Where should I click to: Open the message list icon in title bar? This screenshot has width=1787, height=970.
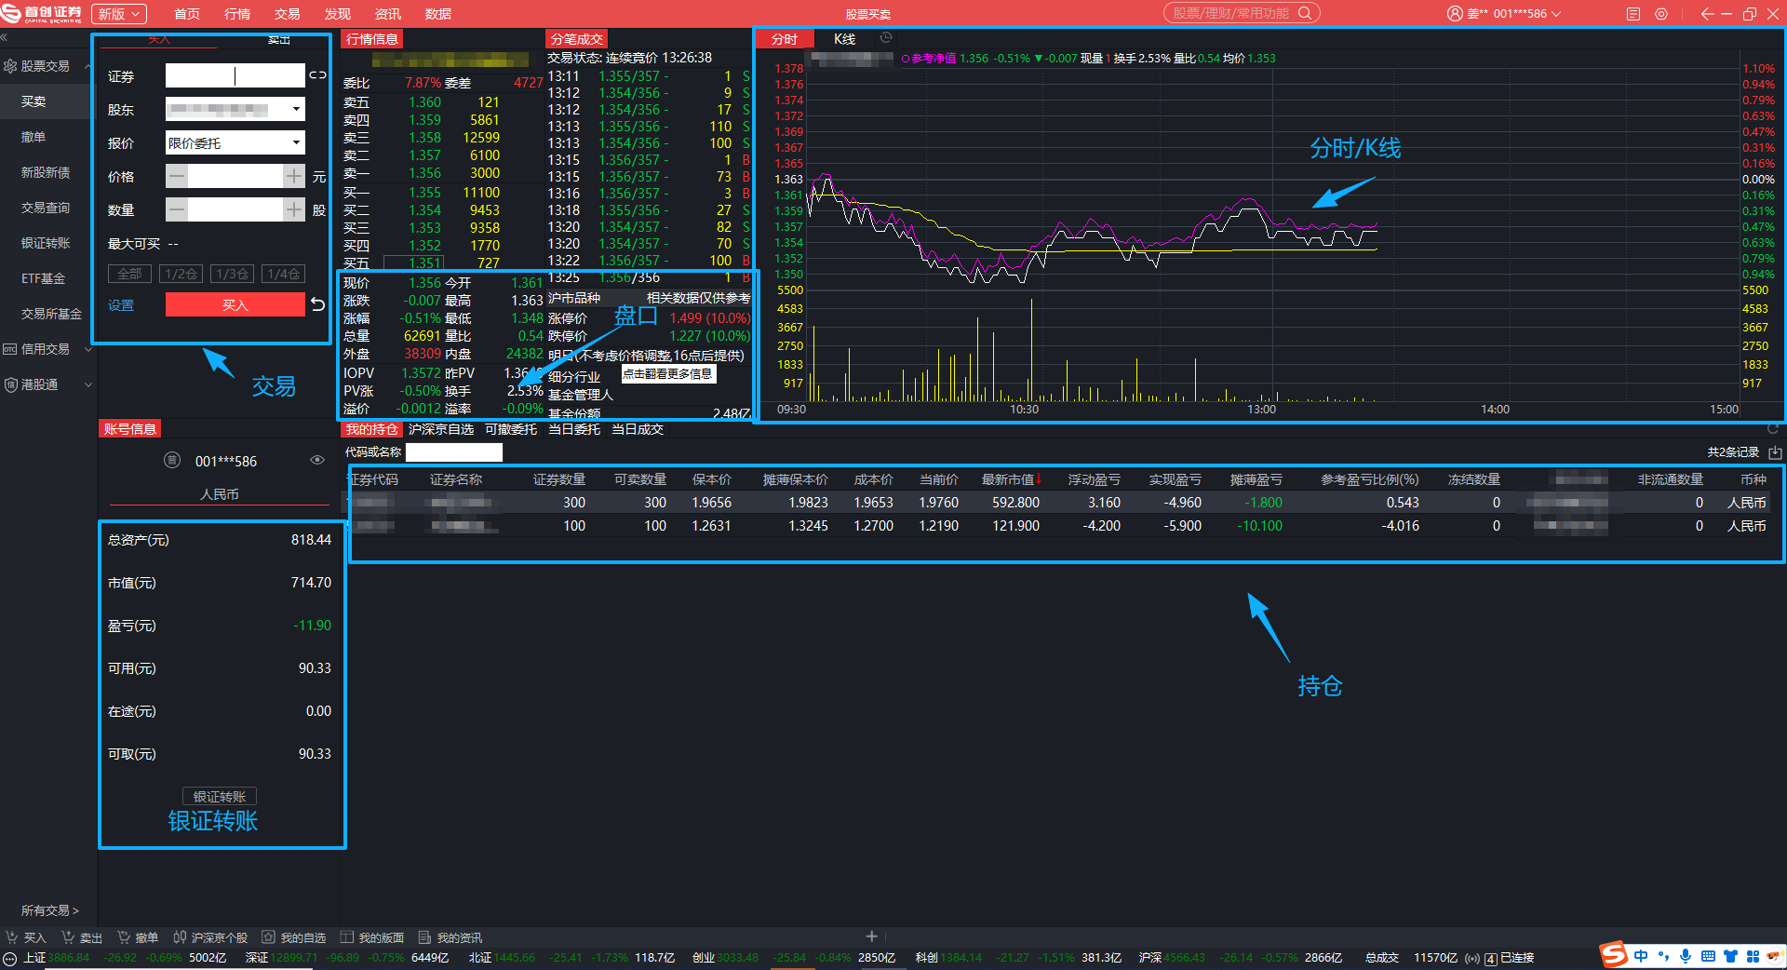point(1633,14)
